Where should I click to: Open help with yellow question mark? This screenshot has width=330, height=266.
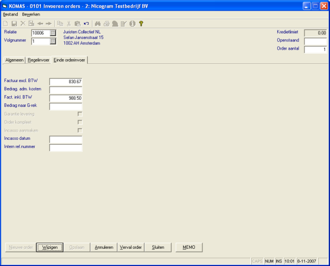[x=141, y=23]
